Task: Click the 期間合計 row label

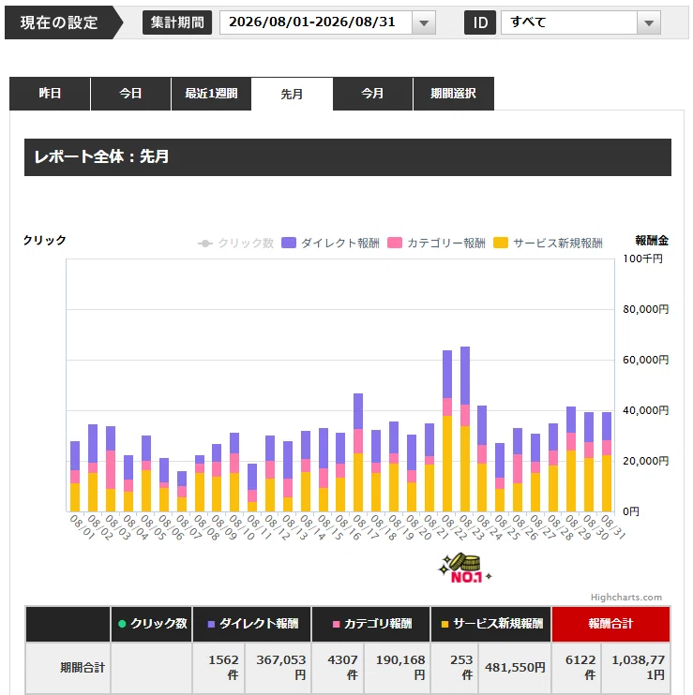Action: click(x=83, y=668)
